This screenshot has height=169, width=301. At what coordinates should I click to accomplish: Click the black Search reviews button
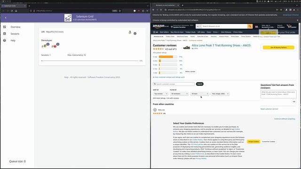199,84
